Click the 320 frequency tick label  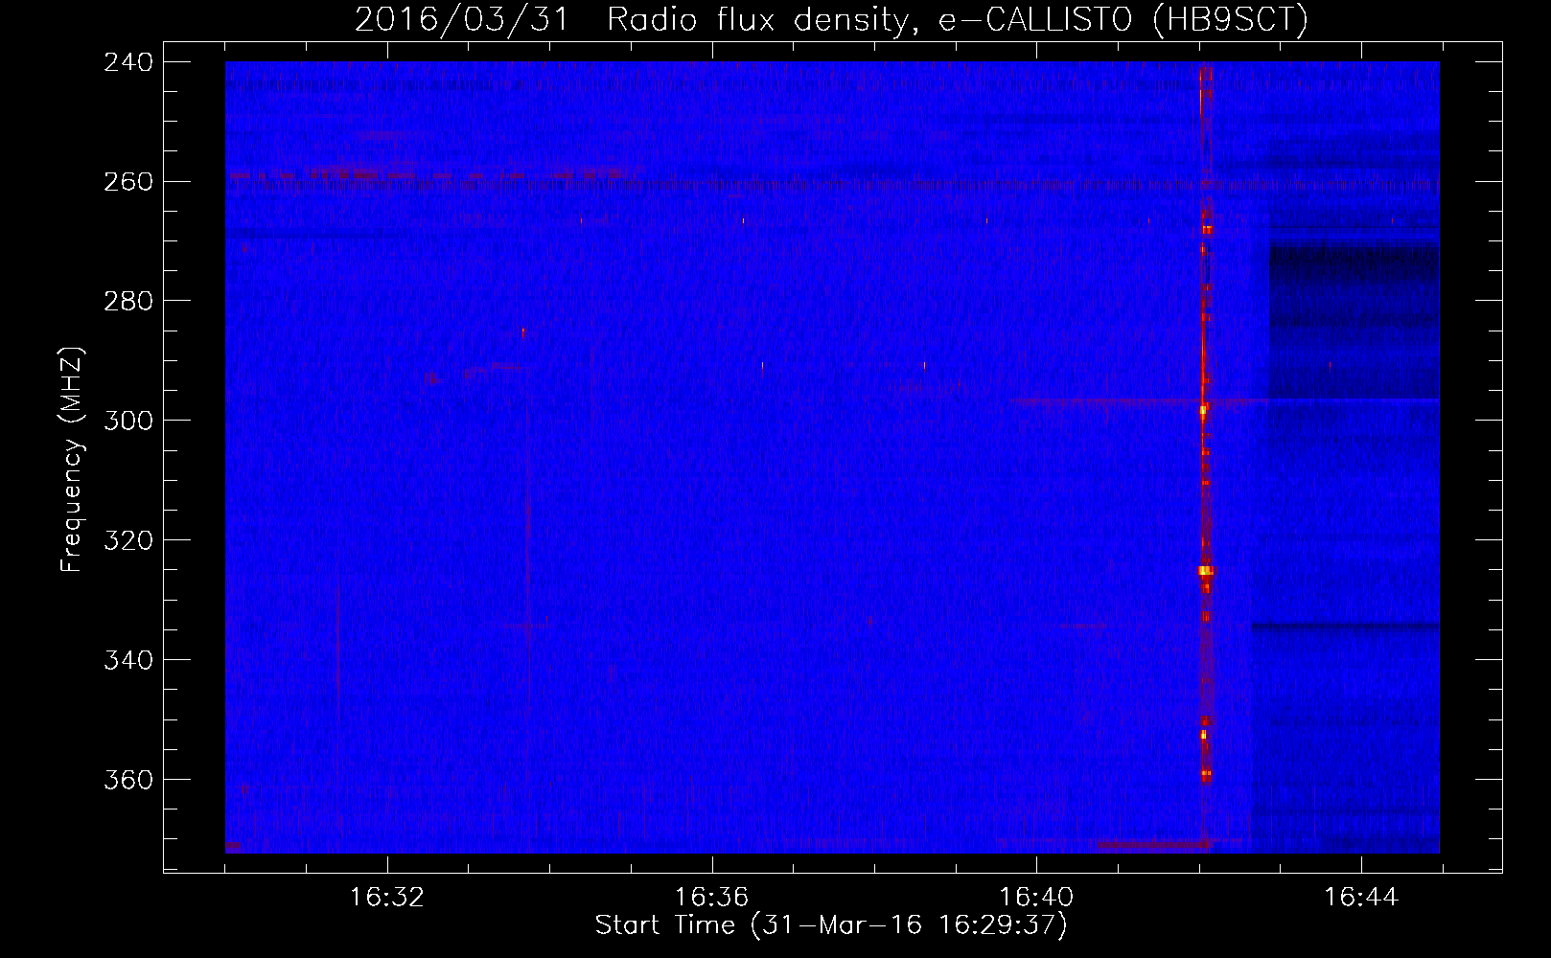[x=128, y=541]
